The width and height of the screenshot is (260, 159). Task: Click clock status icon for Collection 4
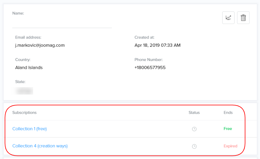tap(194, 146)
